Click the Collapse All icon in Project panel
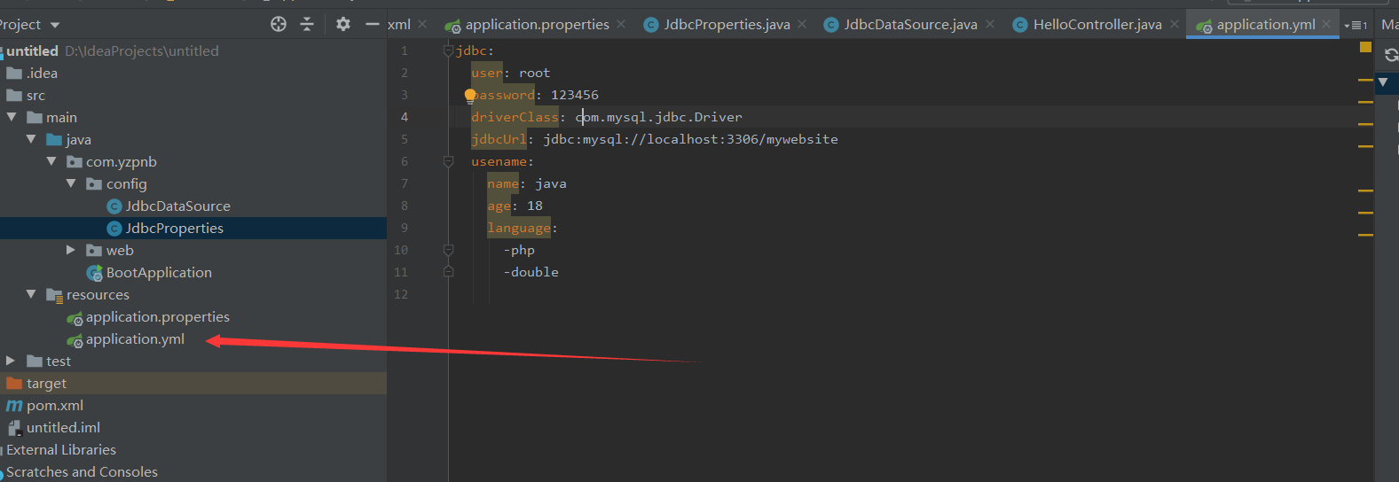Image resolution: width=1399 pixels, height=482 pixels. (x=307, y=24)
